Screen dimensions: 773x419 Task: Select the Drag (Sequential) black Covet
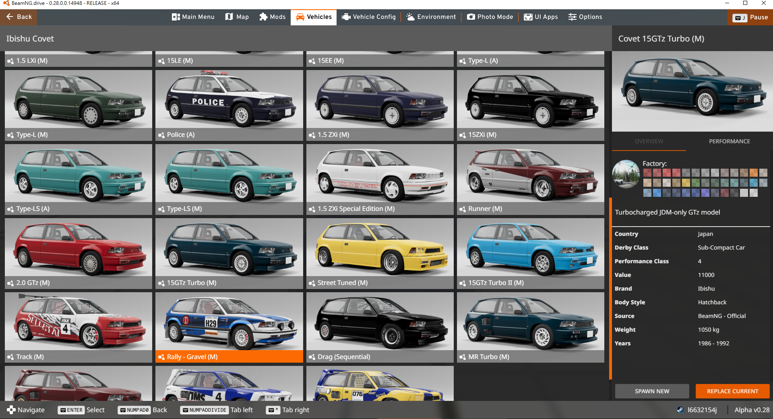[380, 327]
